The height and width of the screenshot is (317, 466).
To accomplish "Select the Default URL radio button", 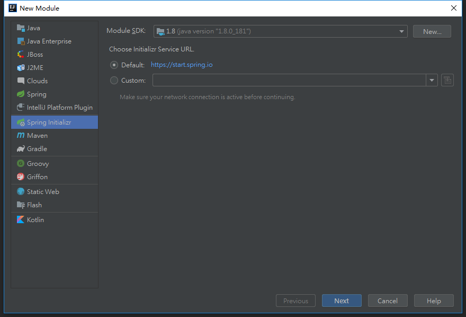I will pyautogui.click(x=114, y=65).
